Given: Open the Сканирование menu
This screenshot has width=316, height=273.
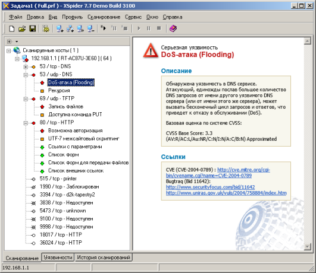Looking at the screenshot, I should (104, 17).
